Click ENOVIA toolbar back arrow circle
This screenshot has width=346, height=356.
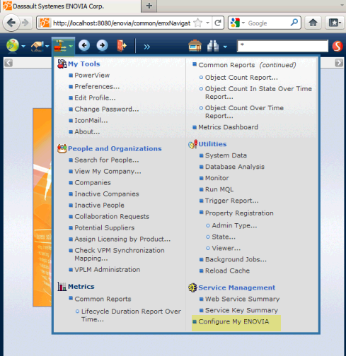pyautogui.click(x=84, y=45)
